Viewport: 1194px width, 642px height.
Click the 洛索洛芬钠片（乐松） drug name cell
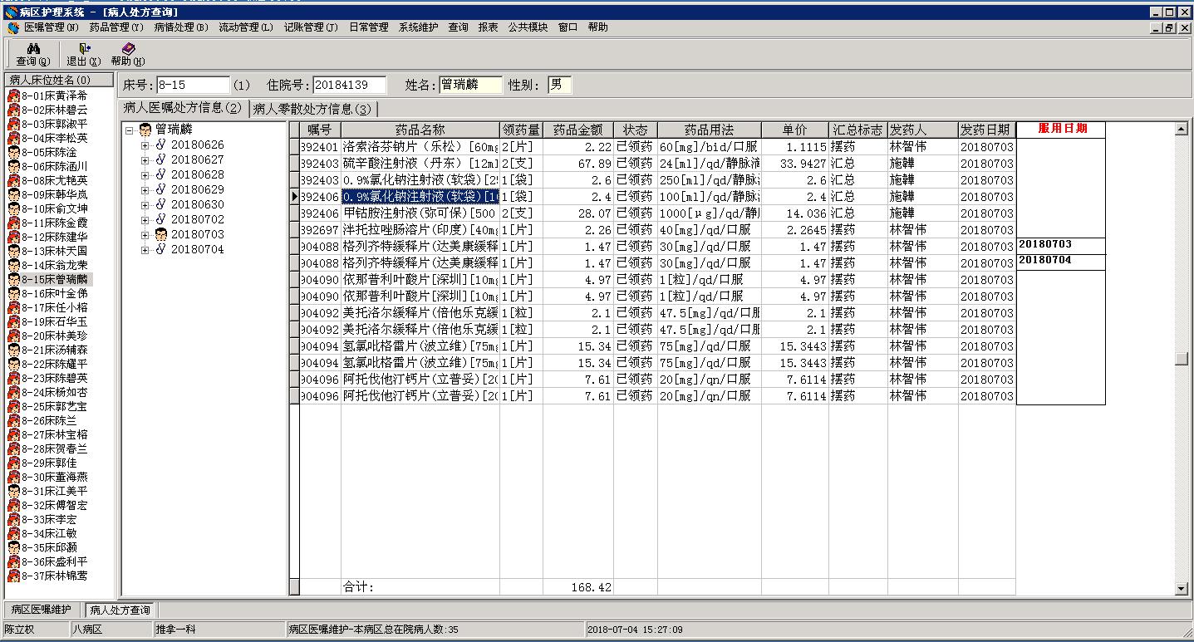click(420, 147)
